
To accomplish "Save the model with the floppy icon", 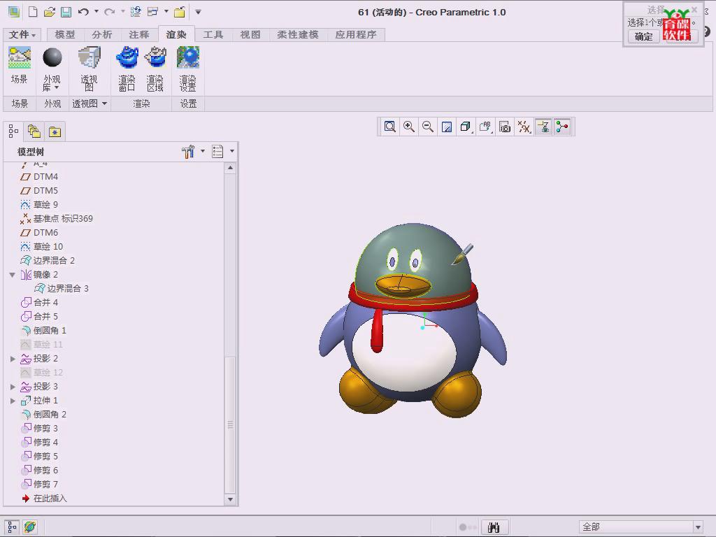I will point(66,12).
